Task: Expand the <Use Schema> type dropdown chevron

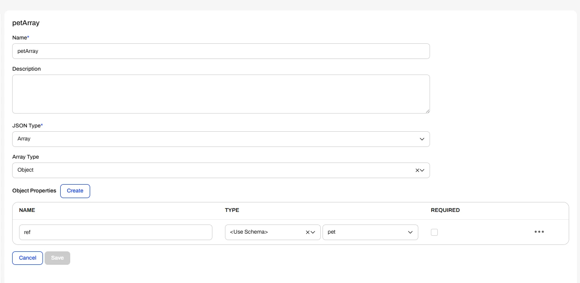Action: pos(313,232)
